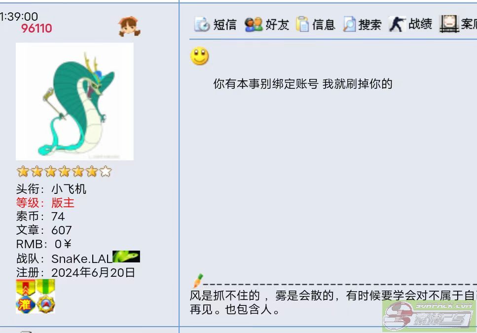The width and height of the screenshot is (477, 333).
Task: Open the 战绩 soldier icon
Action: (x=397, y=24)
